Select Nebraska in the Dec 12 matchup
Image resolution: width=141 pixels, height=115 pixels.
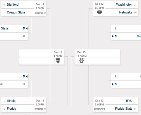coord(126,12)
